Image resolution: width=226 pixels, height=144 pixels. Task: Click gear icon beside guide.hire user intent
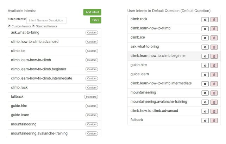coord(205,66)
